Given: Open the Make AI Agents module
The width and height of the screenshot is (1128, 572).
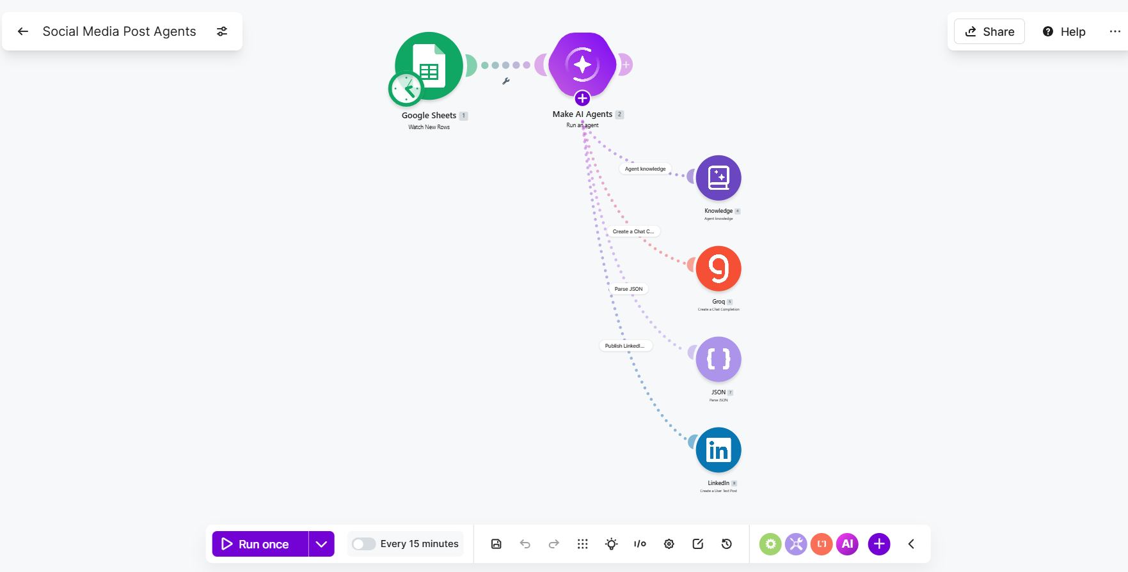Looking at the screenshot, I should click(x=582, y=65).
